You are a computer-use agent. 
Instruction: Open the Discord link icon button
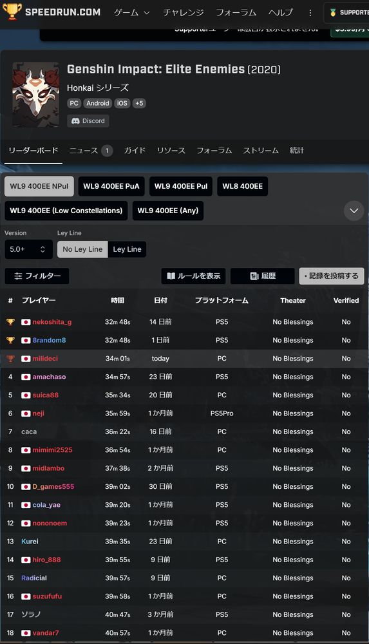coord(88,121)
